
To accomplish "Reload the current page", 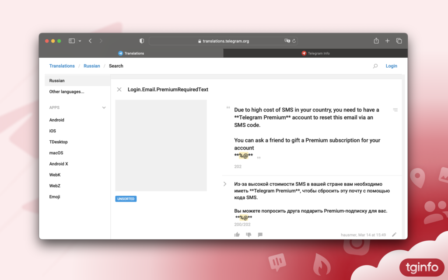I will click(x=294, y=41).
